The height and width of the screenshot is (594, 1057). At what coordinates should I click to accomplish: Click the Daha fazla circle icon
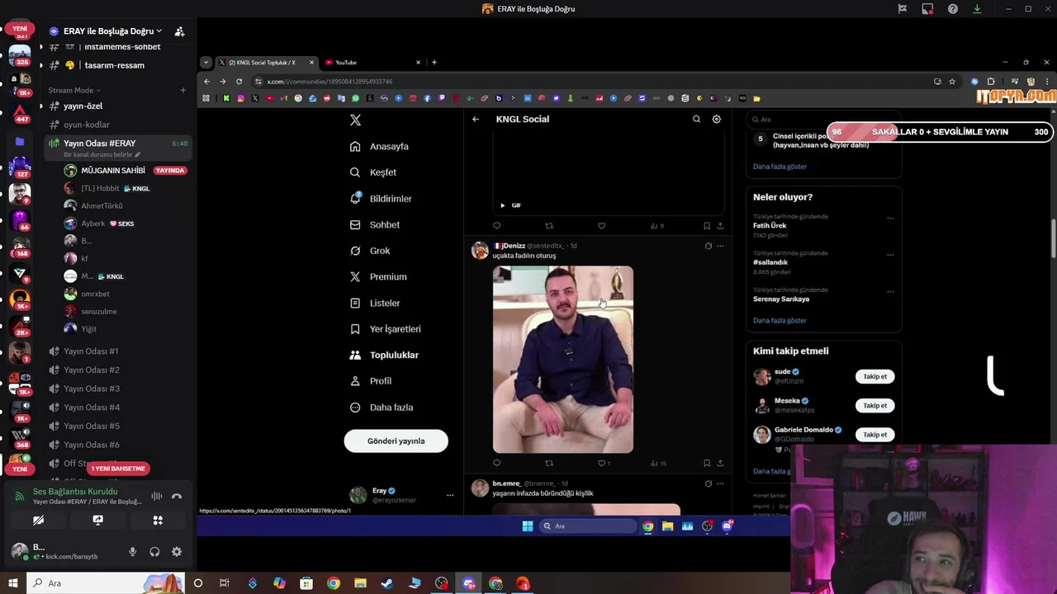click(x=355, y=408)
